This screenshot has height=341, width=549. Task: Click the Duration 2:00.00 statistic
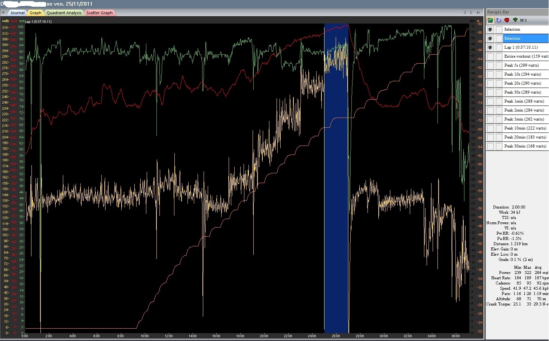[x=509, y=207]
